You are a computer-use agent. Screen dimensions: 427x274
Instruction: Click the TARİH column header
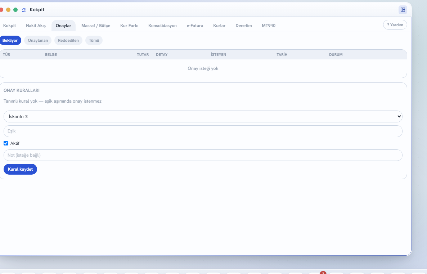pyautogui.click(x=282, y=54)
